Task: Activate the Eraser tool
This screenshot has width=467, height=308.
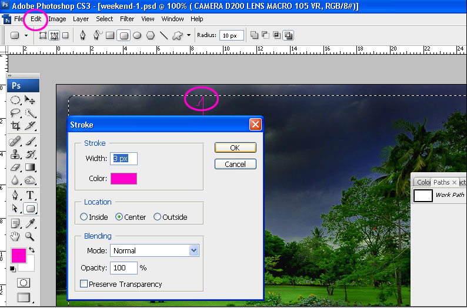Action: 16,168
